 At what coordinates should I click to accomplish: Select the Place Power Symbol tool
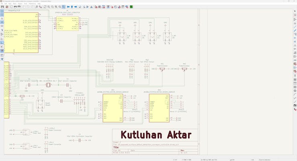295,23
